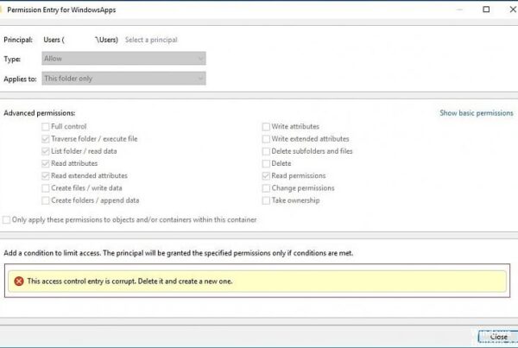Click the 'This access control entry is corrupt' message
Viewport: 518px width, 348px height.
tap(129, 282)
